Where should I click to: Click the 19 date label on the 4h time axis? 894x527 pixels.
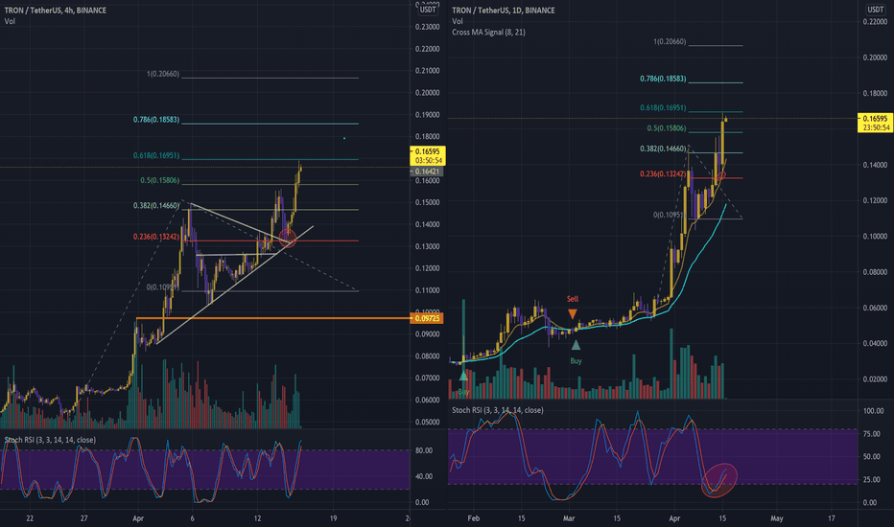tap(333, 518)
